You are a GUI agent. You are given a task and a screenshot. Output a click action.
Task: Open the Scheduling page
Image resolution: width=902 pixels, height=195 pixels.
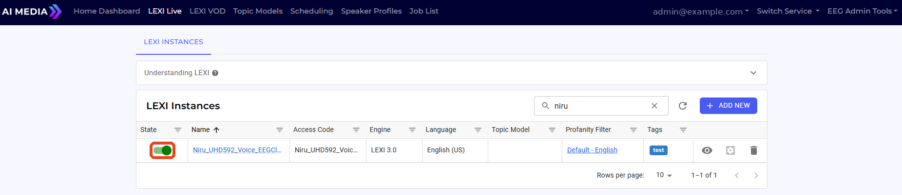pos(312,11)
